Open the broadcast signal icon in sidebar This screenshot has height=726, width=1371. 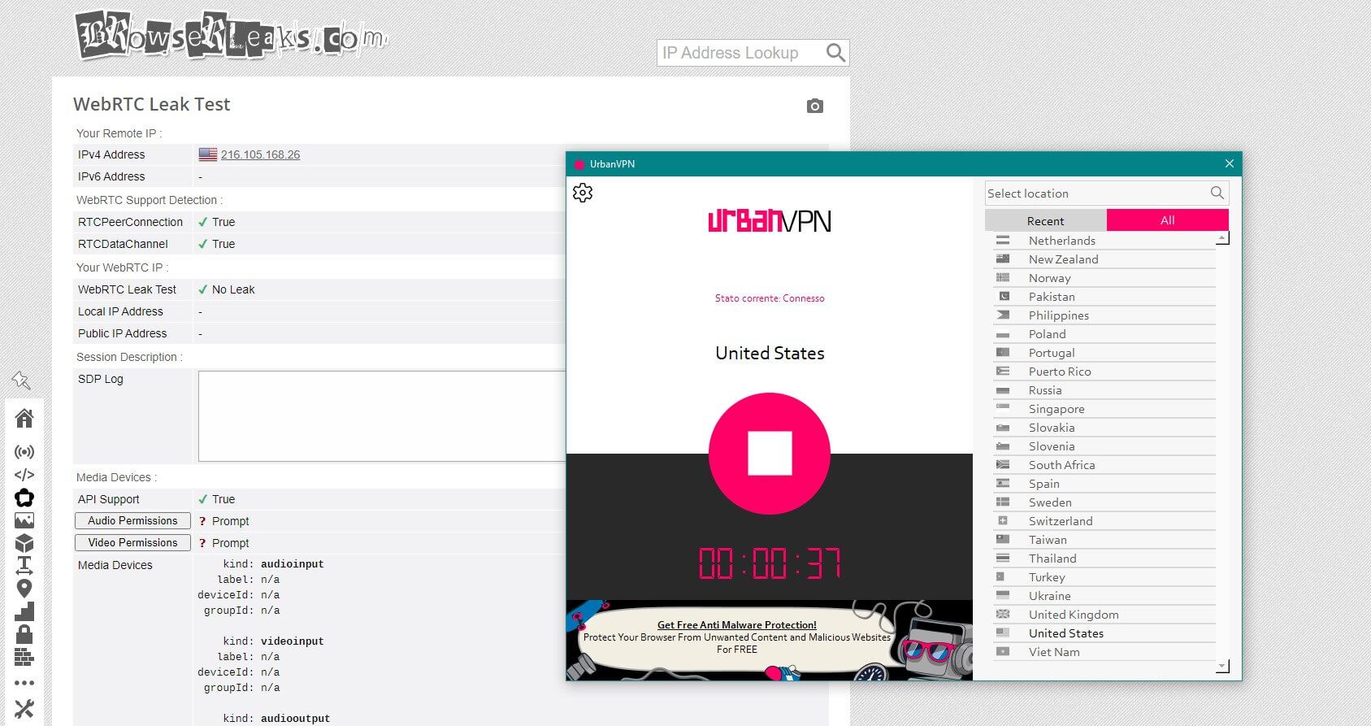24,452
